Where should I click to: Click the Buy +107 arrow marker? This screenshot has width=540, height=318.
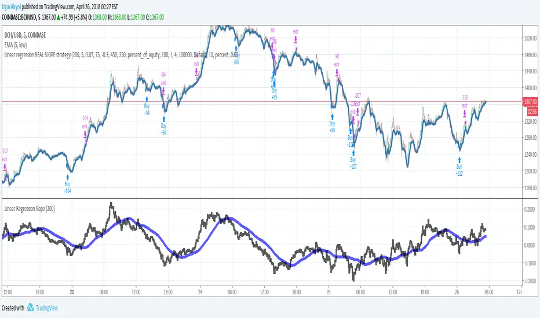pos(353,153)
